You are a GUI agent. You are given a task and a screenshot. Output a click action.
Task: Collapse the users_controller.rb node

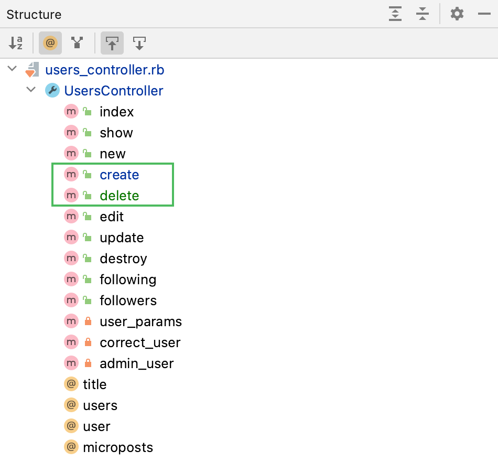point(13,69)
